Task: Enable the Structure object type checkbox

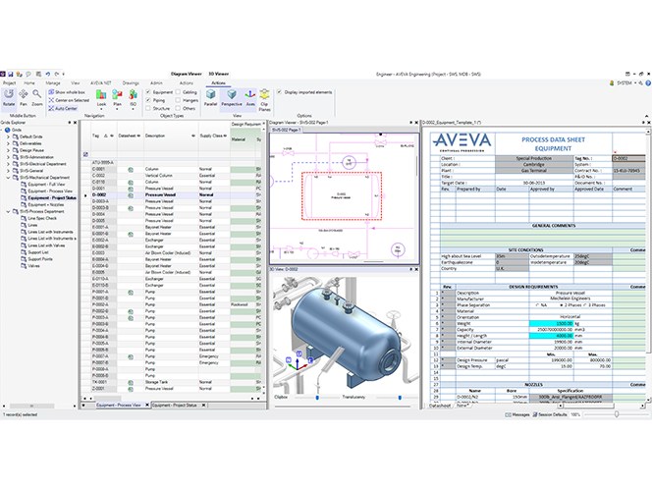Action: coord(148,108)
